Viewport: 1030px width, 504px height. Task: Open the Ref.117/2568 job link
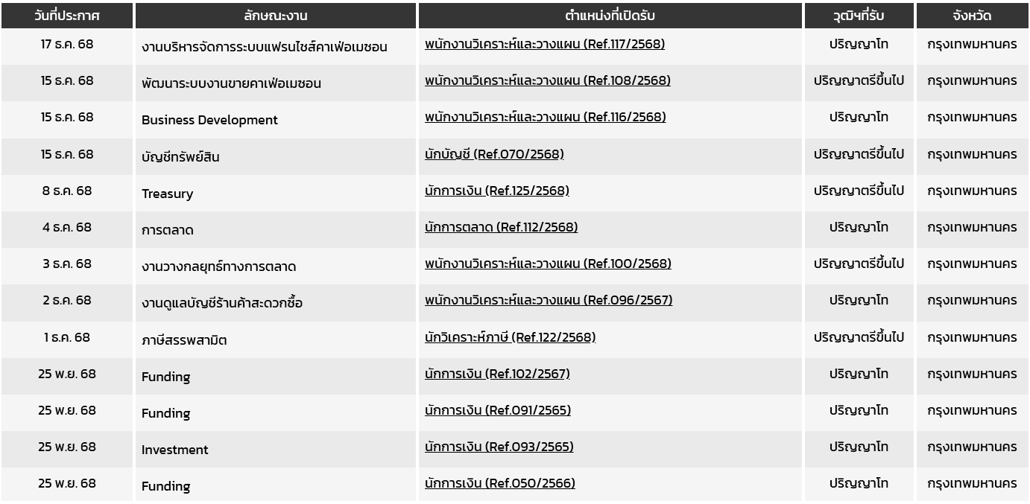[x=544, y=45]
